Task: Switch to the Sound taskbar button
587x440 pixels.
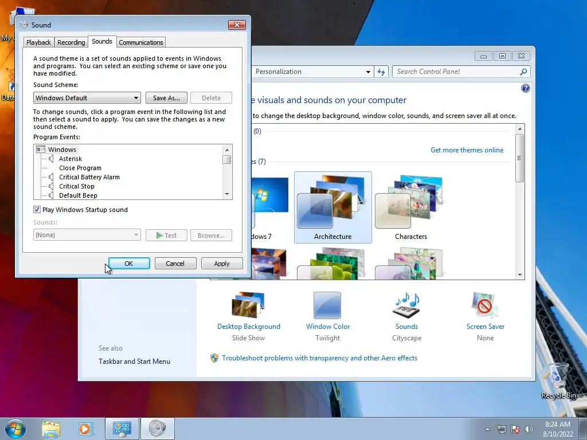Action: point(157,429)
